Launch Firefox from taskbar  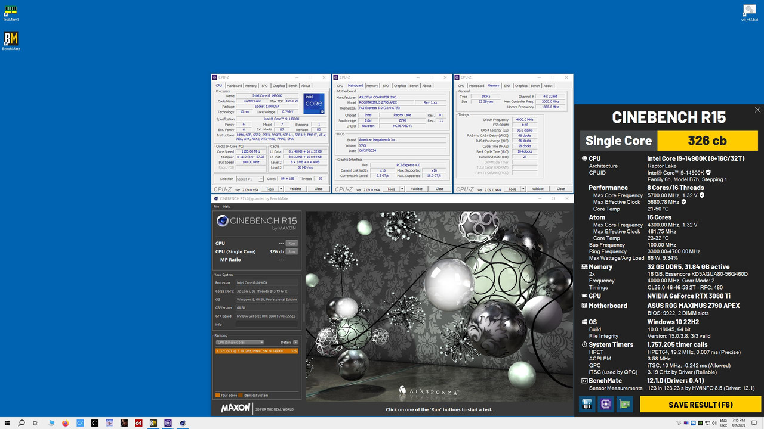click(66, 423)
